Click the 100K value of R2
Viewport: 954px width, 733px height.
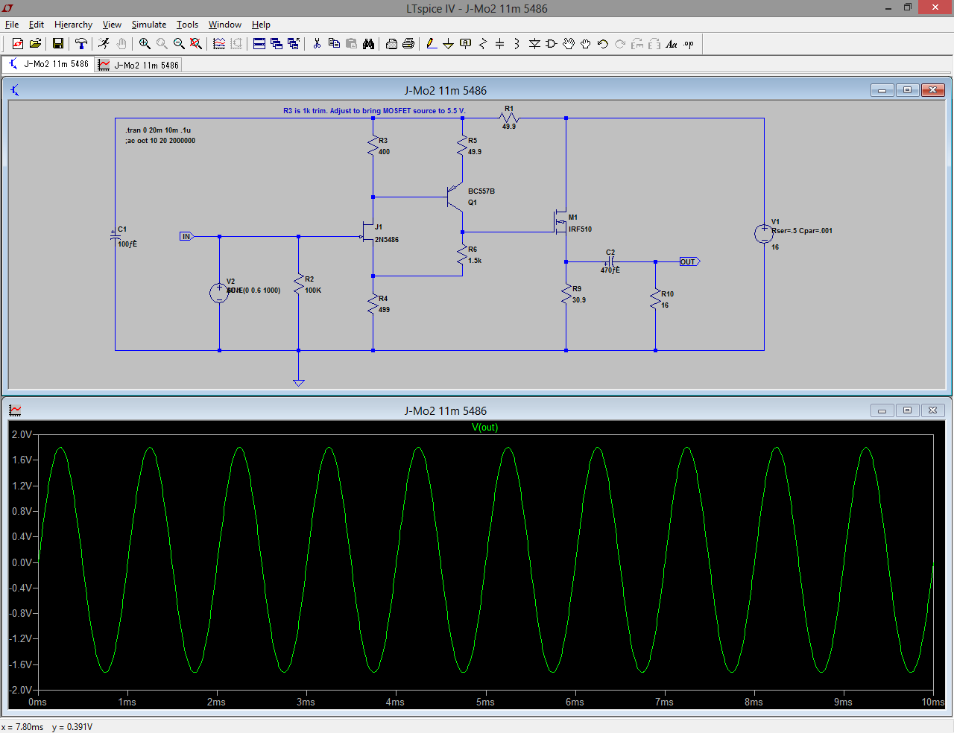313,291
